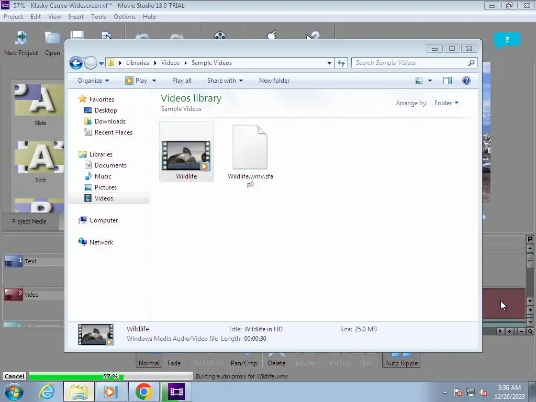536x402 pixels.
Task: Open the view options dropdown arrow
Action: click(x=430, y=81)
